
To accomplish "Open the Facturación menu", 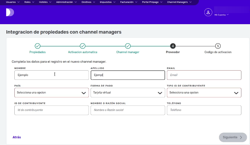I will 129,2.
